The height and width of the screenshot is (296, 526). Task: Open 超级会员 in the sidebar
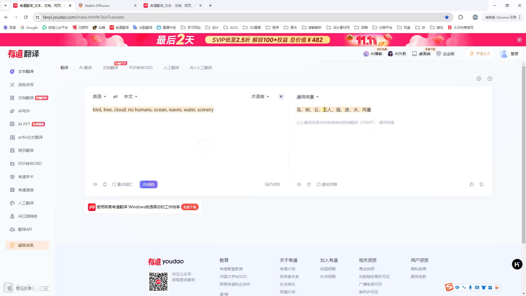(x=27, y=245)
